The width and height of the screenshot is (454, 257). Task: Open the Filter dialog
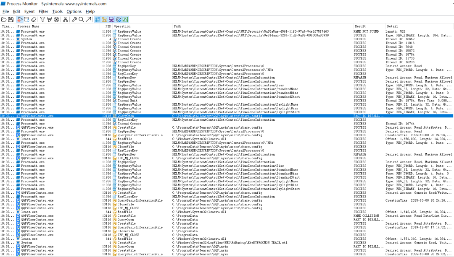point(42,19)
